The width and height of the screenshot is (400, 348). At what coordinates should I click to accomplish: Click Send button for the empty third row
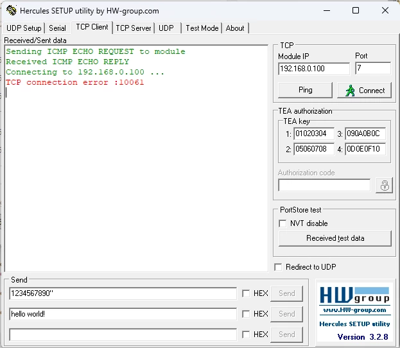[287, 335]
